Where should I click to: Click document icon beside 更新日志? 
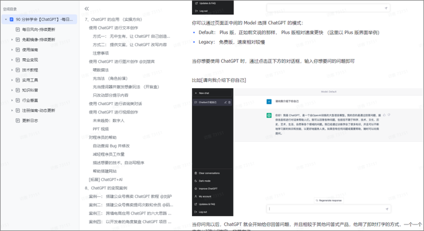point(18,120)
